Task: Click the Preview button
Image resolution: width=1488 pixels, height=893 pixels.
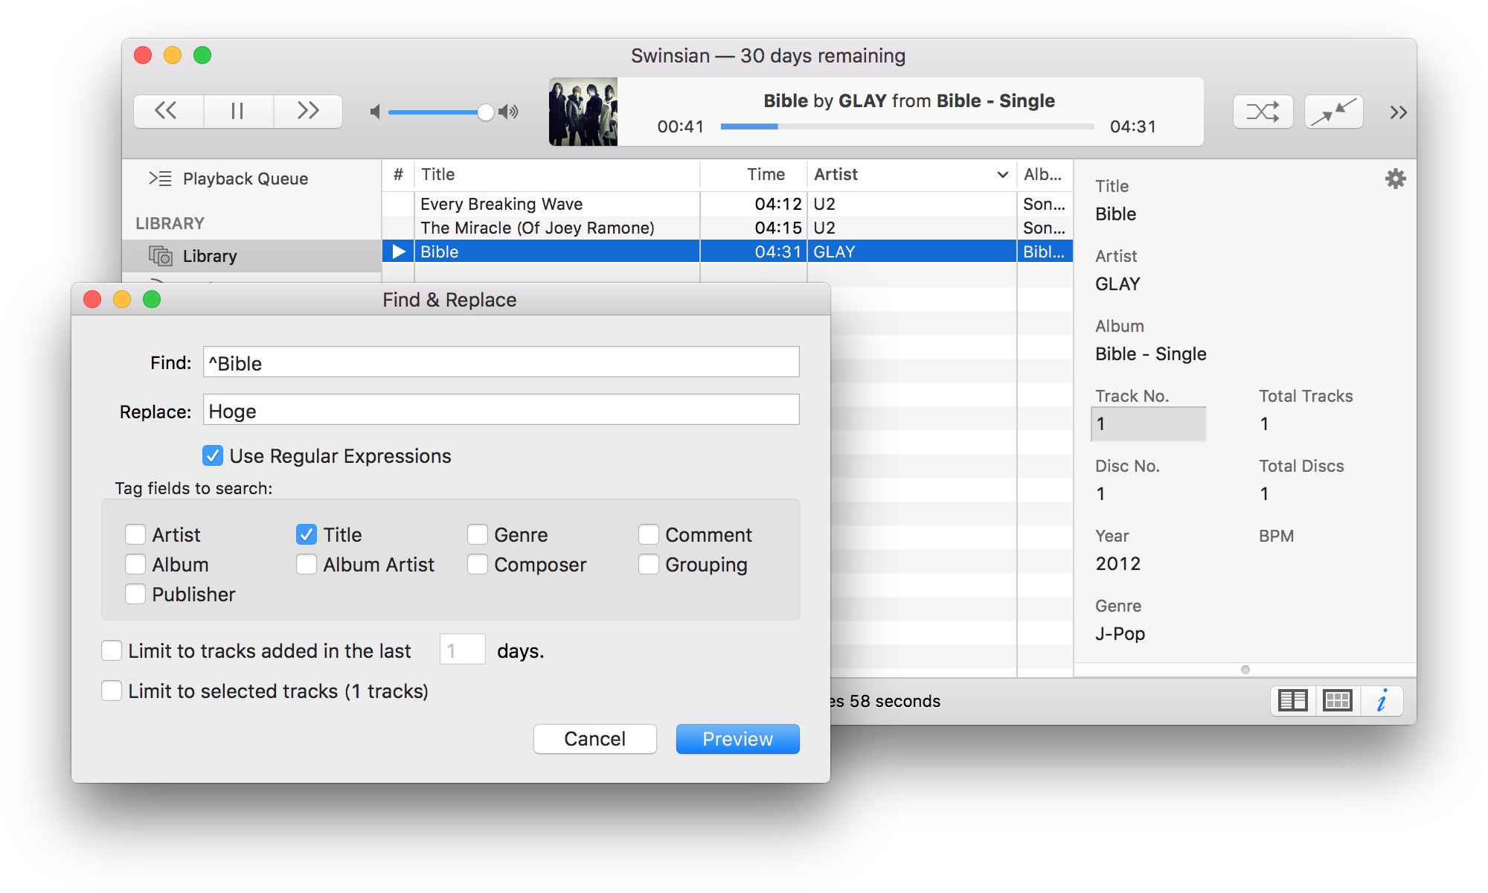Action: click(x=737, y=739)
